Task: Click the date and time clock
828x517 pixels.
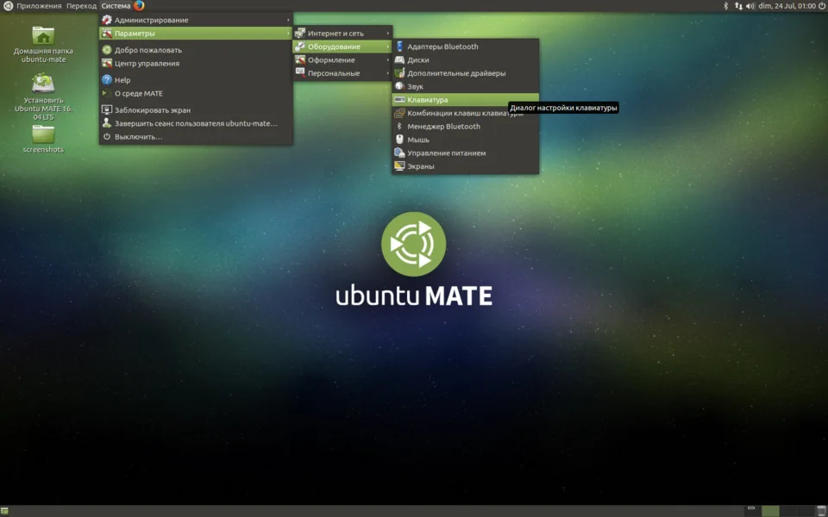Action: pyautogui.click(x=786, y=6)
